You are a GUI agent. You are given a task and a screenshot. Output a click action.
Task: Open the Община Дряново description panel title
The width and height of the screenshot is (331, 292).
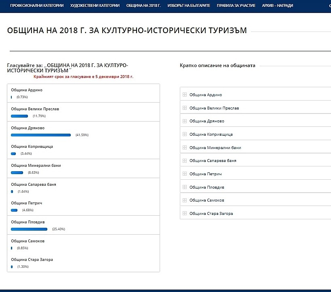pyautogui.click(x=207, y=121)
